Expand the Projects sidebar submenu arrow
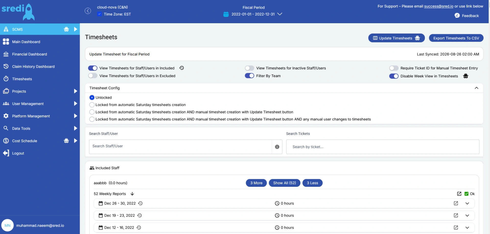Viewport: 490px width, 234px height. pos(75,91)
